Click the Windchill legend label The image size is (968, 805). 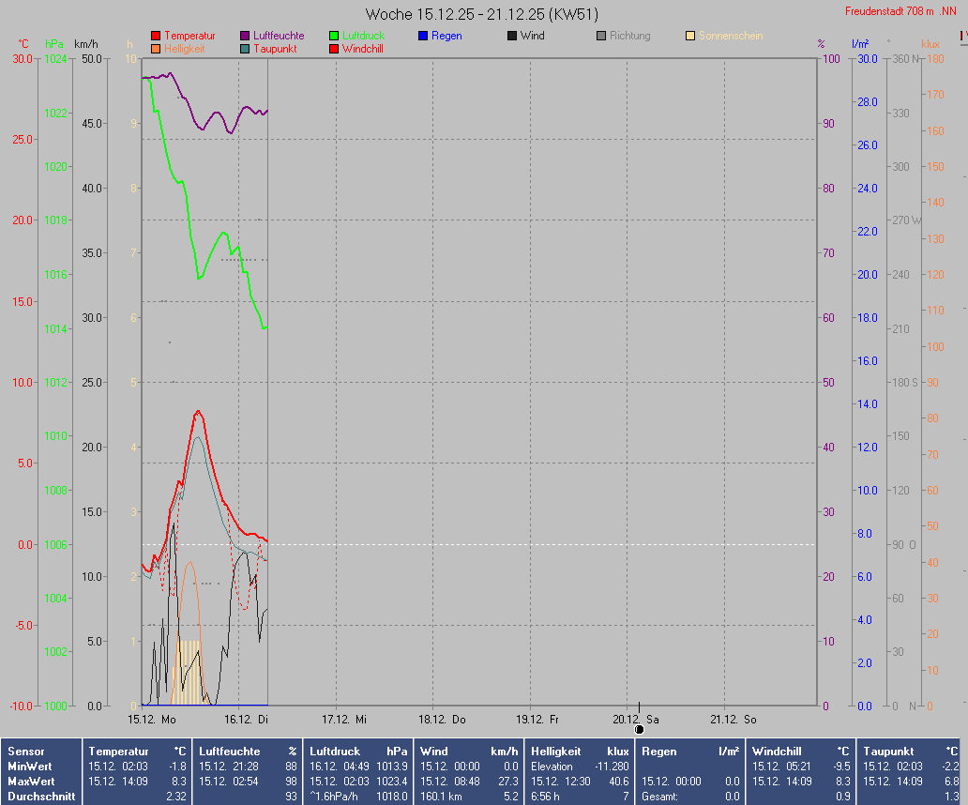(362, 49)
